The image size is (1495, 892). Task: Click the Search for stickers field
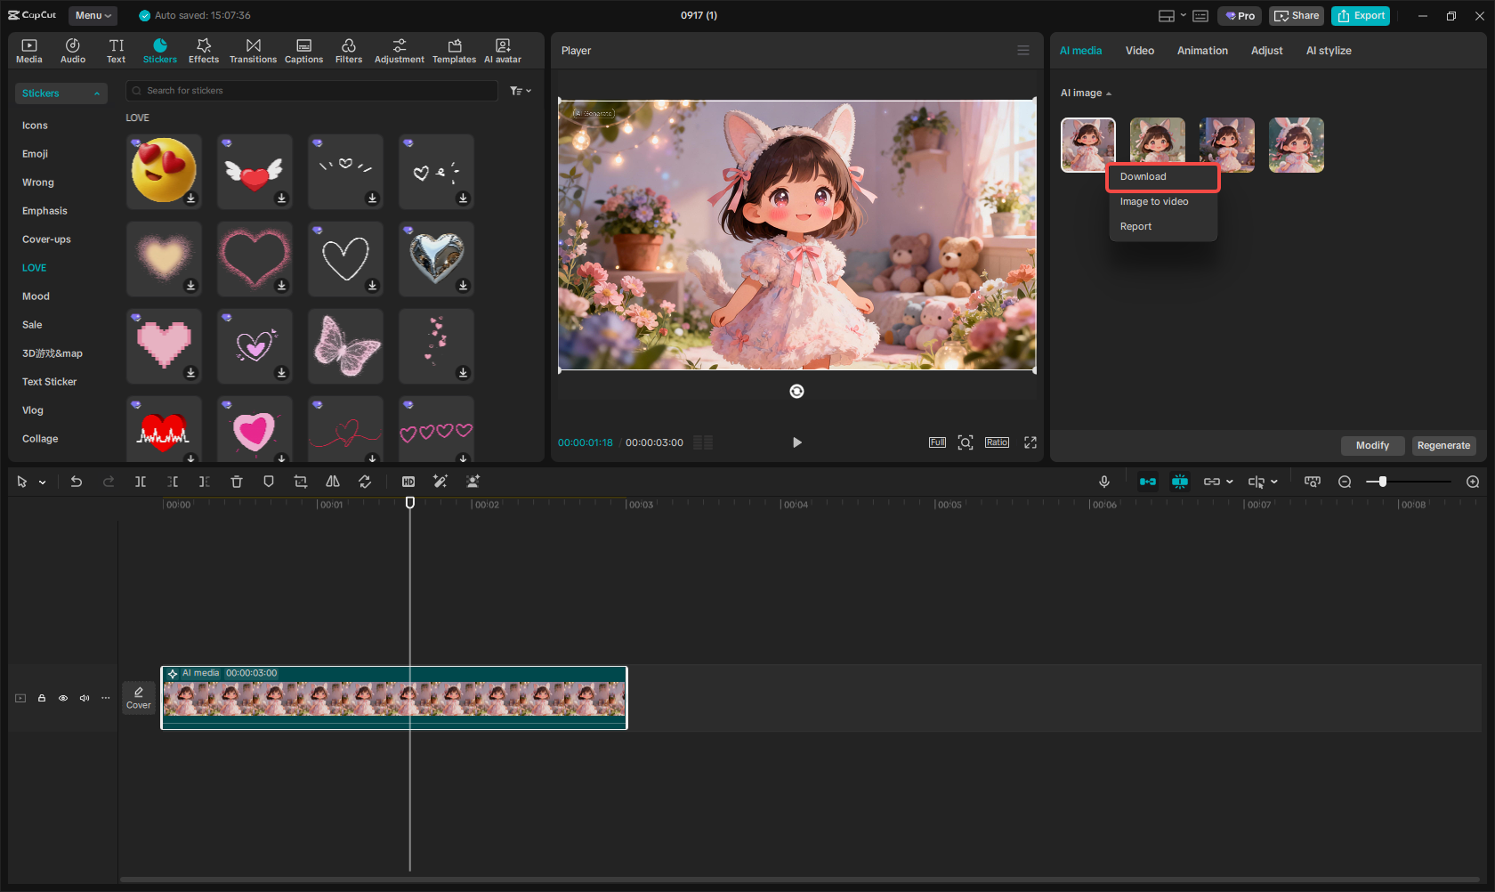point(311,91)
